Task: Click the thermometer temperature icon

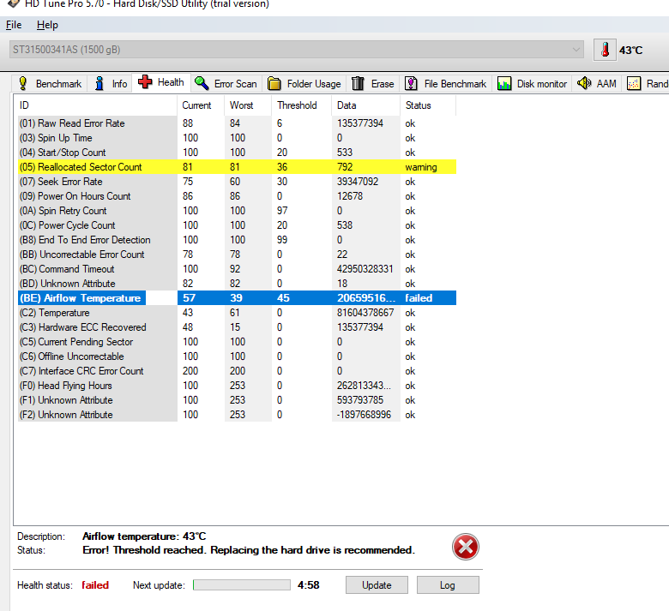Action: tap(605, 50)
